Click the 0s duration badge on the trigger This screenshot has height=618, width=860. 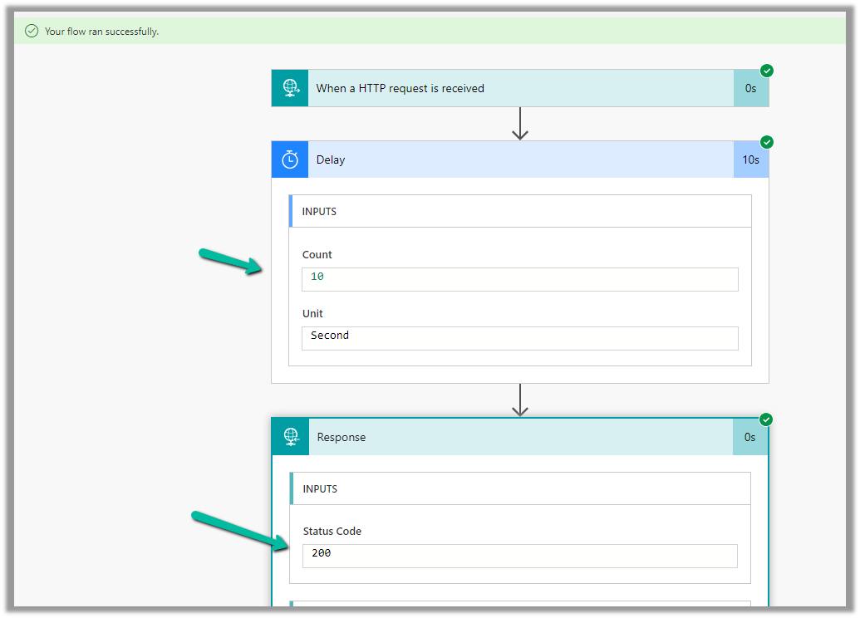coord(750,88)
